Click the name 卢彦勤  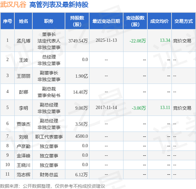(x=24, y=146)
